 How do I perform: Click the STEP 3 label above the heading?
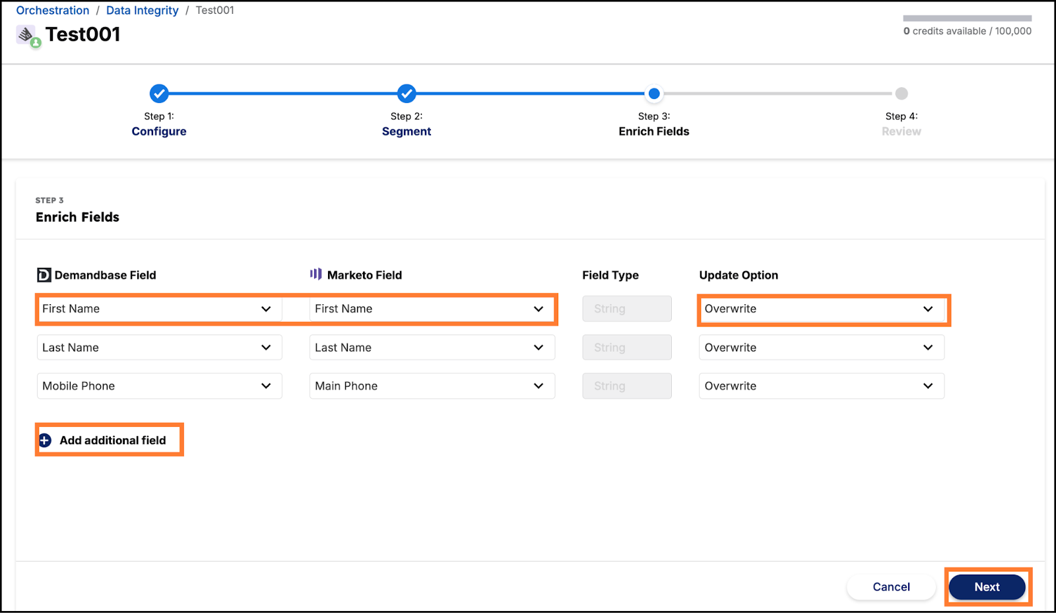pyautogui.click(x=49, y=200)
